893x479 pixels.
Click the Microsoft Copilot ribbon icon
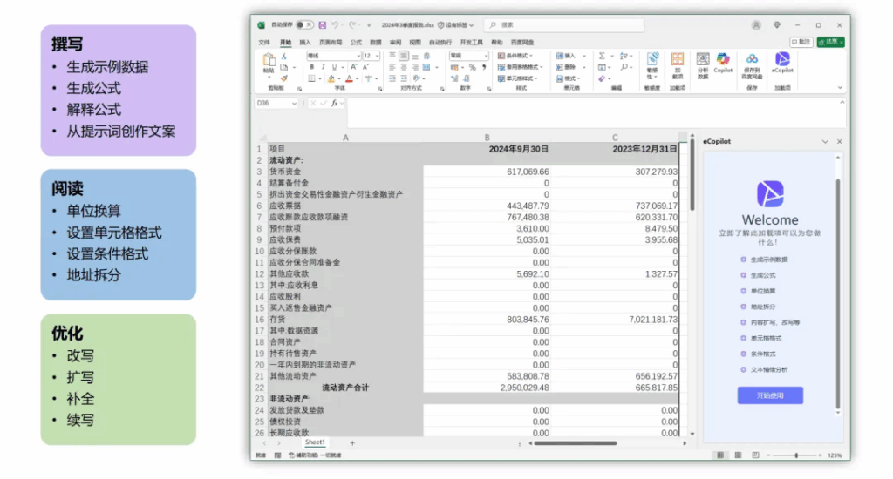pyautogui.click(x=723, y=60)
